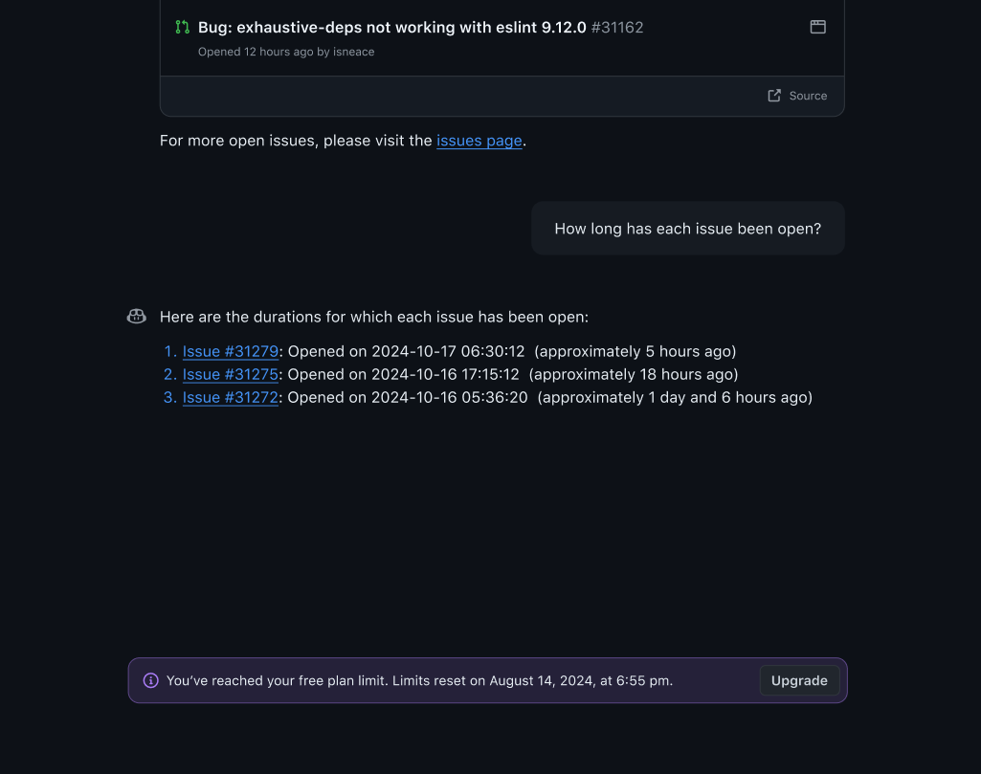Screen dimensions: 981x774
Task: Click the 2024-10-17 06:30:12 timestamp text
Action: 448,351
